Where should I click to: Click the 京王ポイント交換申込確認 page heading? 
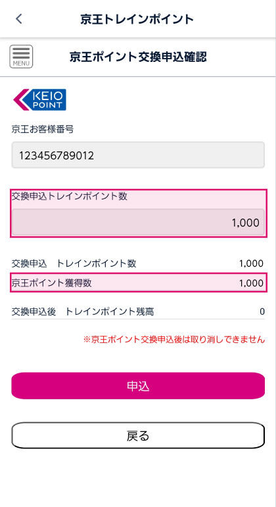coord(138,57)
